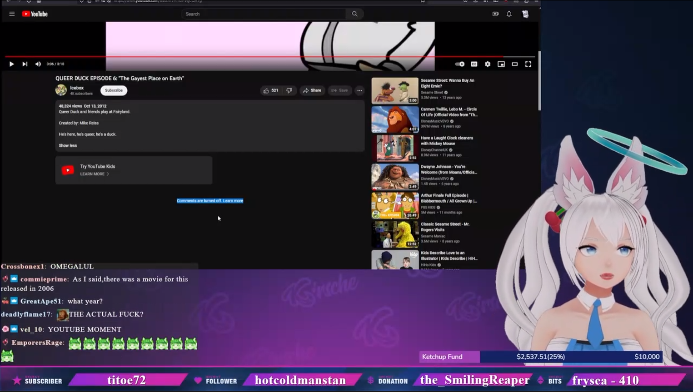This screenshot has width=693, height=392.
Task: Open the Create video icon
Action: point(495,14)
